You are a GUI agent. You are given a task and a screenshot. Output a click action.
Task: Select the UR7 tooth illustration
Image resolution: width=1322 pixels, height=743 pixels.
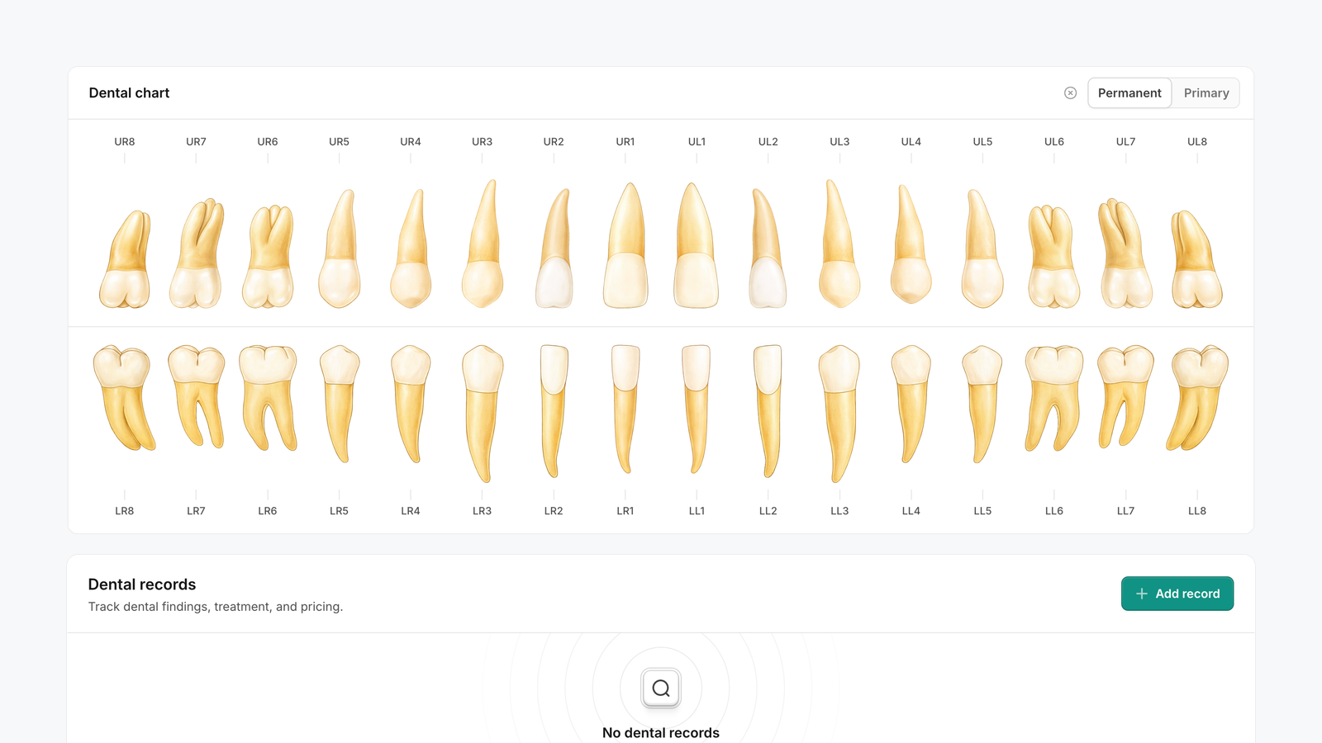point(197,253)
